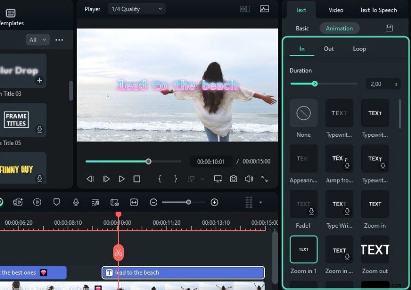Open the monitor display settings icon

click(218, 179)
